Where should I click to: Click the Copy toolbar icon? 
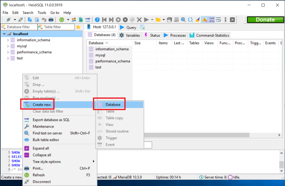click(x=30, y=20)
